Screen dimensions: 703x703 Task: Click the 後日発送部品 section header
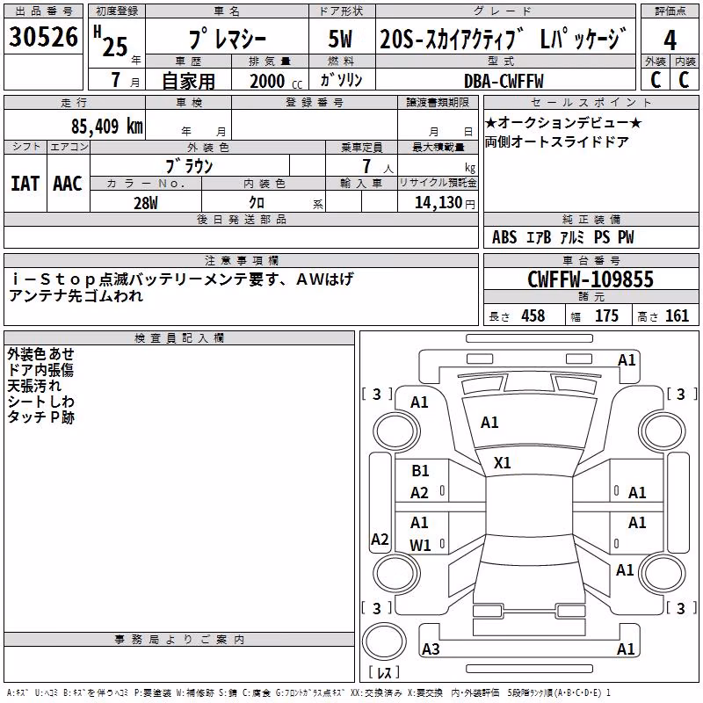point(242,219)
